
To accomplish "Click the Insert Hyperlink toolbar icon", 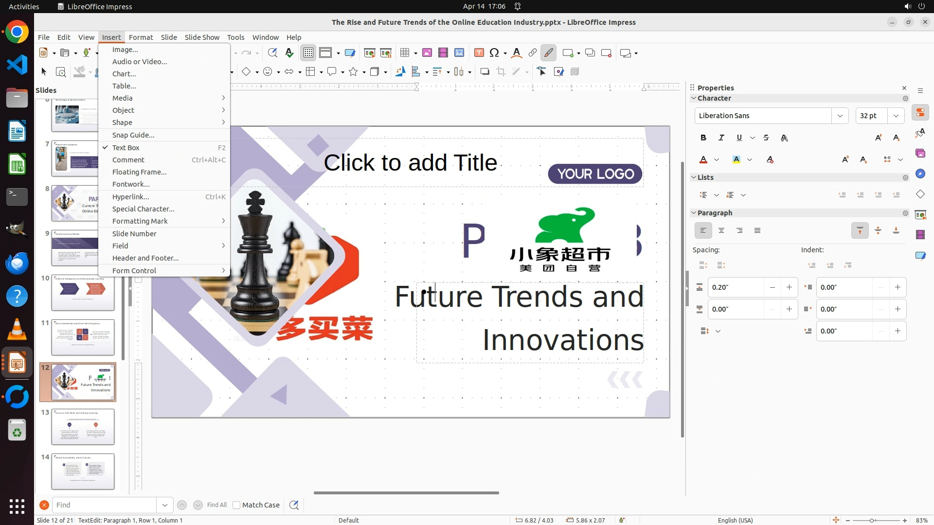I will [x=533, y=53].
